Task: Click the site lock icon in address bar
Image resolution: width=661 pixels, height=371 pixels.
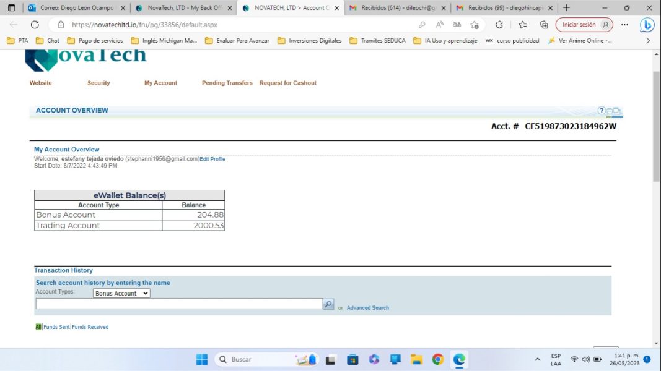Action: point(61,25)
